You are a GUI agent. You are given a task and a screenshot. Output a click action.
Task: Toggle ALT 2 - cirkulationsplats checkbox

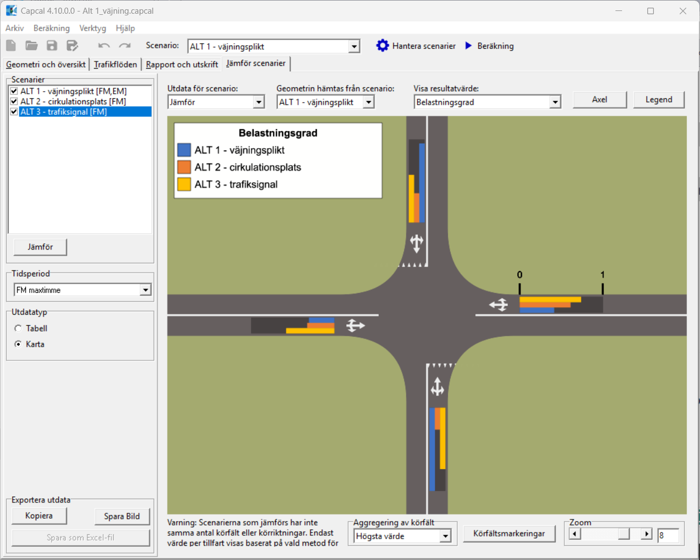[x=14, y=101]
